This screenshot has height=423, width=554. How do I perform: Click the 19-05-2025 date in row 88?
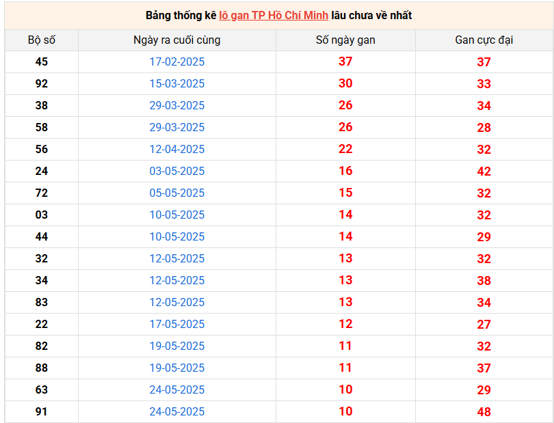[x=177, y=368]
